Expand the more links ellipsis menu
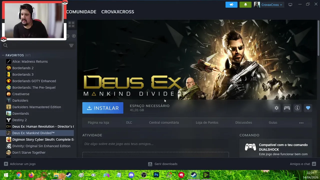This screenshot has width=320, height=180. (301, 123)
